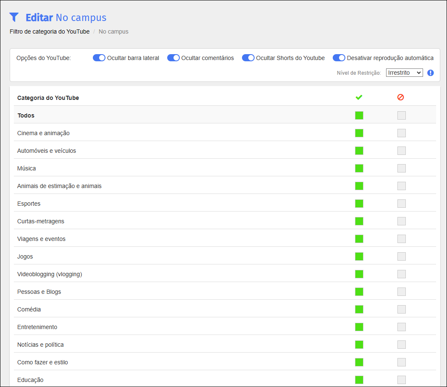Click the Comédia category label
This screenshot has height=387, width=447.
29,309
